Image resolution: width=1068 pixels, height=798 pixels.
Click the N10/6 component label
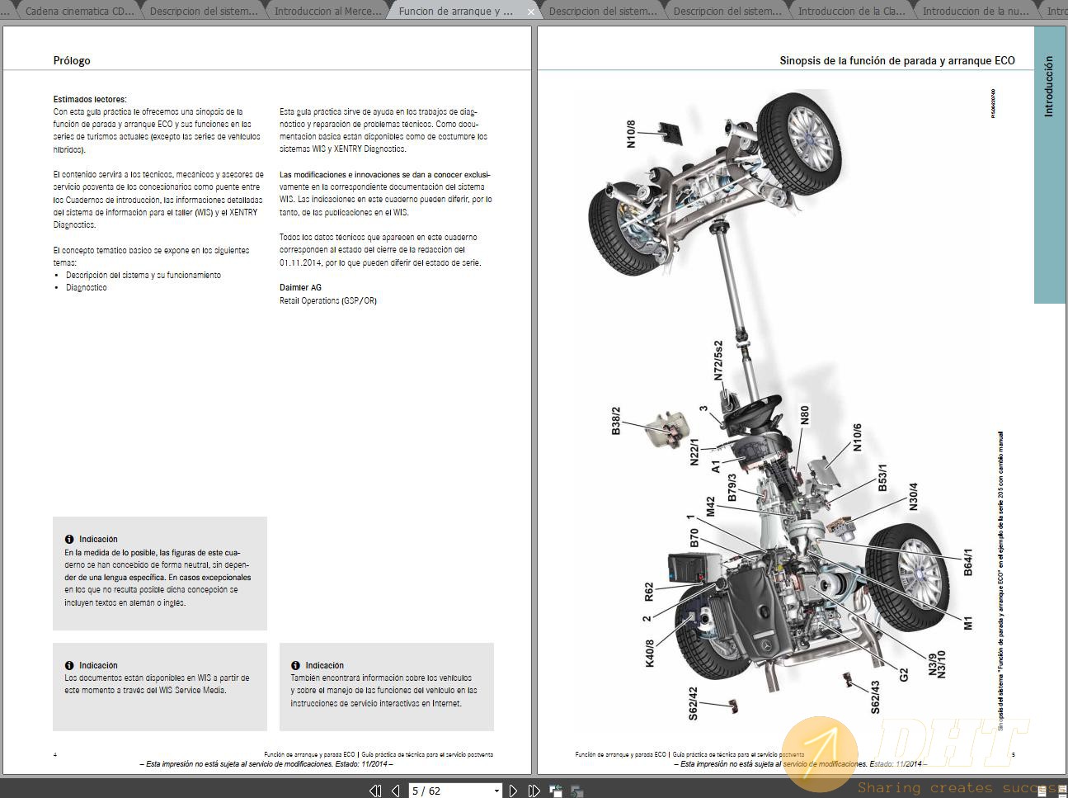click(x=856, y=438)
